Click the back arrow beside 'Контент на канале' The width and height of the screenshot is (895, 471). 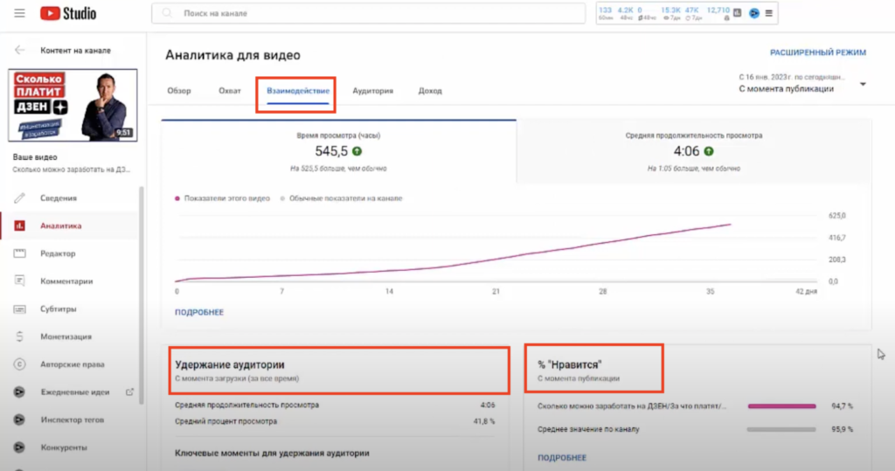pyautogui.click(x=20, y=51)
